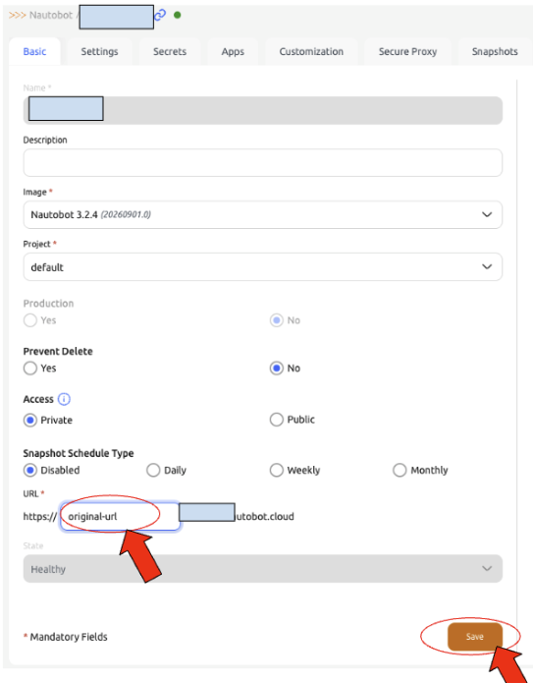The width and height of the screenshot is (533, 683).
Task: Click the Nautobot breadcrumb arrows logo
Action: click(x=17, y=15)
